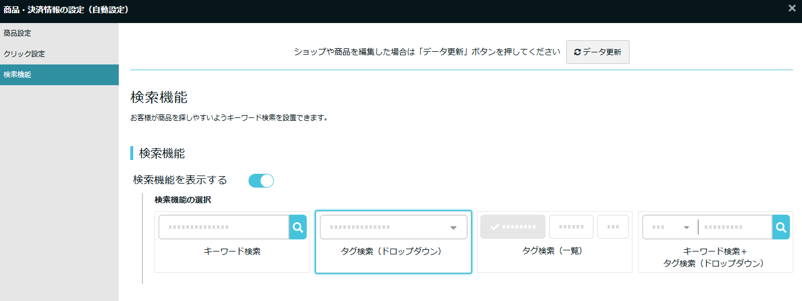
Task: Choose the タグ検索（一覧） option card
Action: (555, 242)
